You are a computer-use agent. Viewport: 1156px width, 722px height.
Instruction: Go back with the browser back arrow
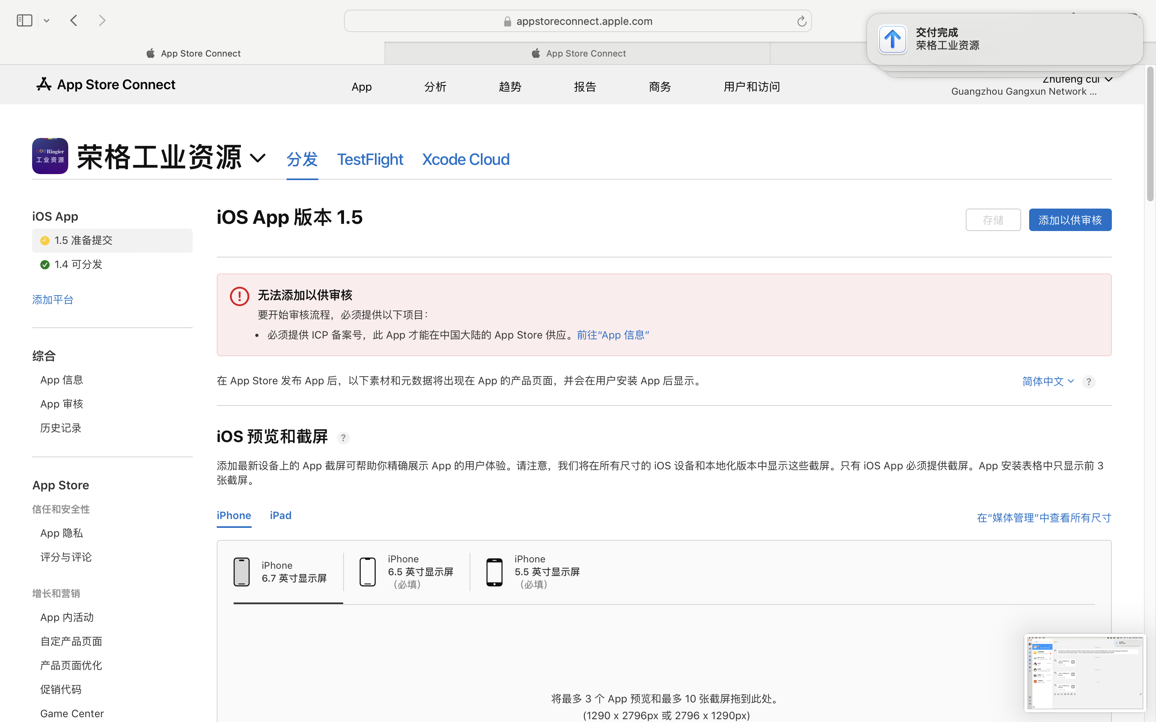point(73,20)
